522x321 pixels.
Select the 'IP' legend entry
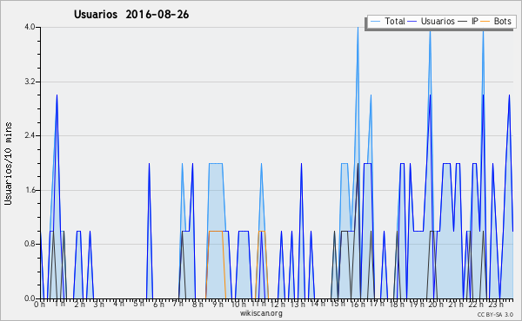tap(474, 21)
